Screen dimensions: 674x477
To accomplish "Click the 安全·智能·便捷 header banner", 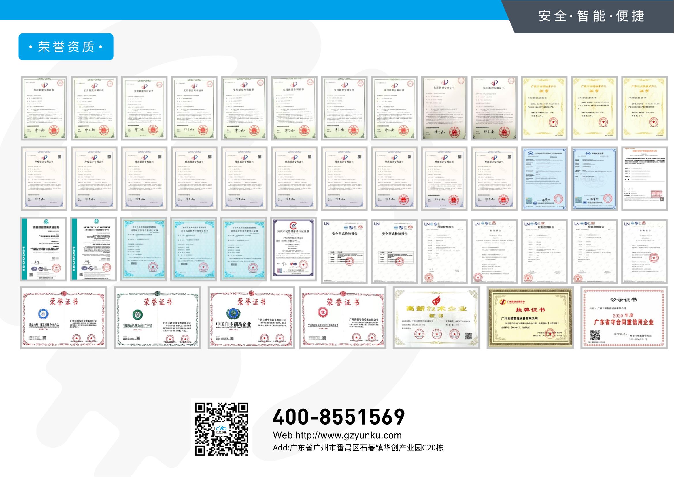I will click(x=592, y=16).
